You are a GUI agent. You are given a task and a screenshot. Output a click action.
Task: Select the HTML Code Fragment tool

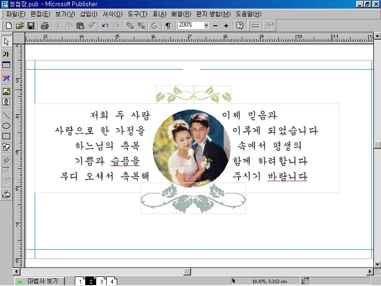coord(6,181)
